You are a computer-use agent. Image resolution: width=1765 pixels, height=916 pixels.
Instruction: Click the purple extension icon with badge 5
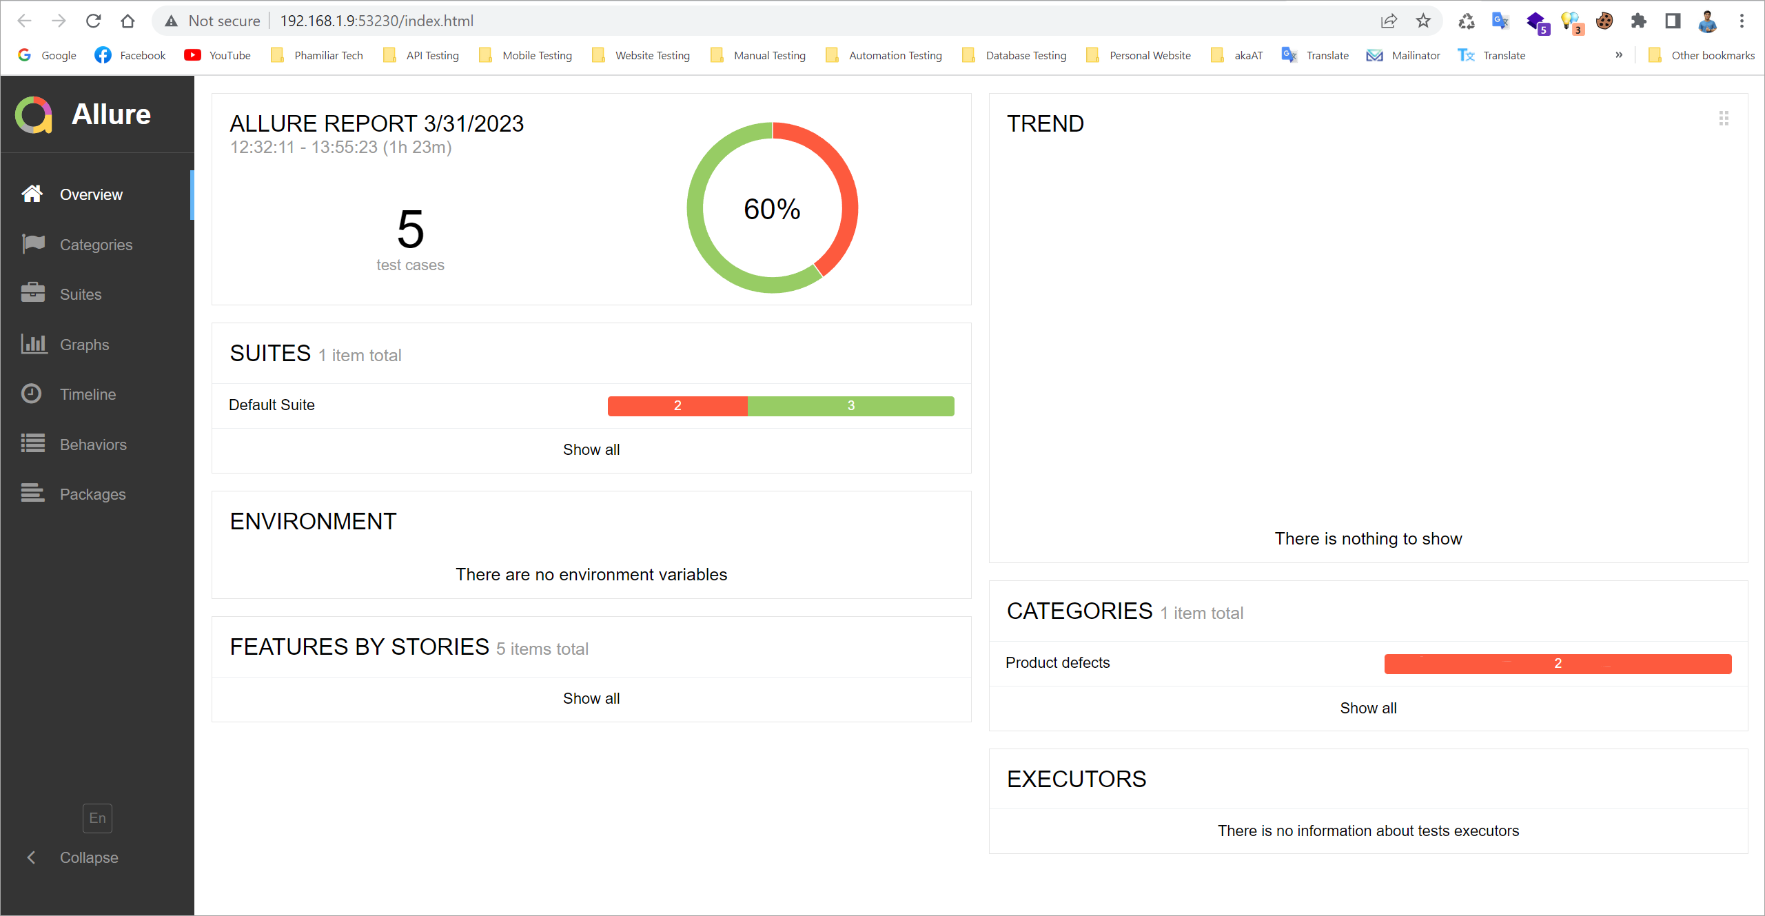point(1537,22)
